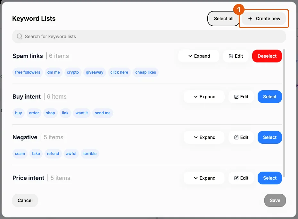
Task: Click the magnifier search icon
Action: click(x=20, y=36)
